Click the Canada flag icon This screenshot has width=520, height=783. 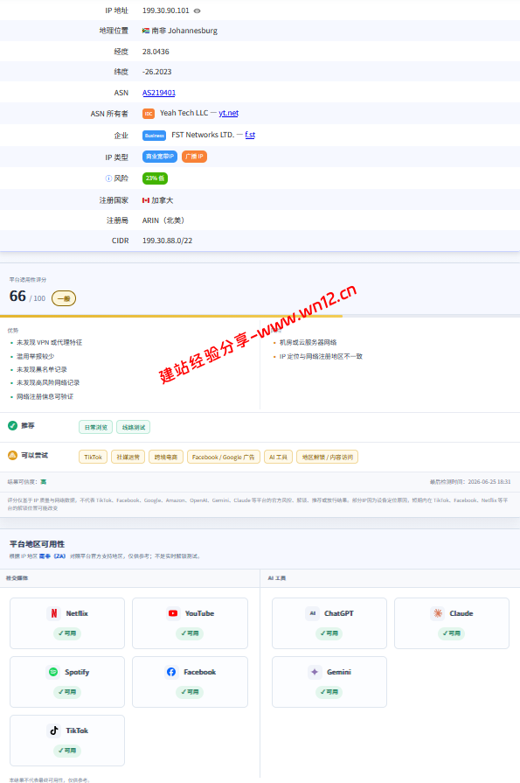pyautogui.click(x=146, y=200)
